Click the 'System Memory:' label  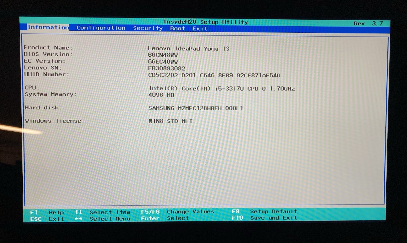click(x=51, y=94)
